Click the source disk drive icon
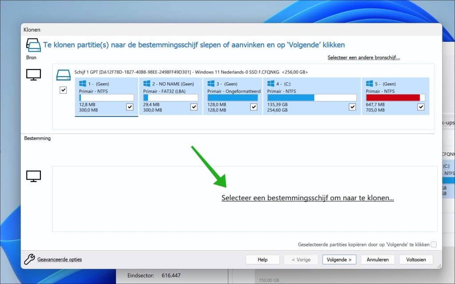This screenshot has width=455, height=284. (63, 75)
